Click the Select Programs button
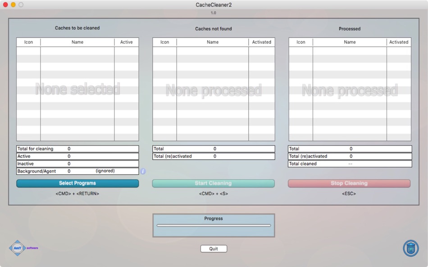Viewport: 428px width, 267px height. (x=77, y=183)
